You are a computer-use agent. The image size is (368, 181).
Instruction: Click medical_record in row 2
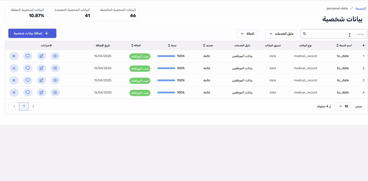[305, 68]
